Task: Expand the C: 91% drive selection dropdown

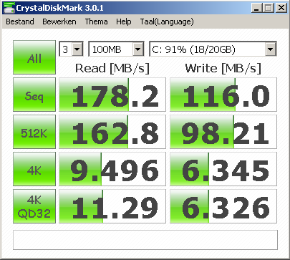Action: [271, 49]
